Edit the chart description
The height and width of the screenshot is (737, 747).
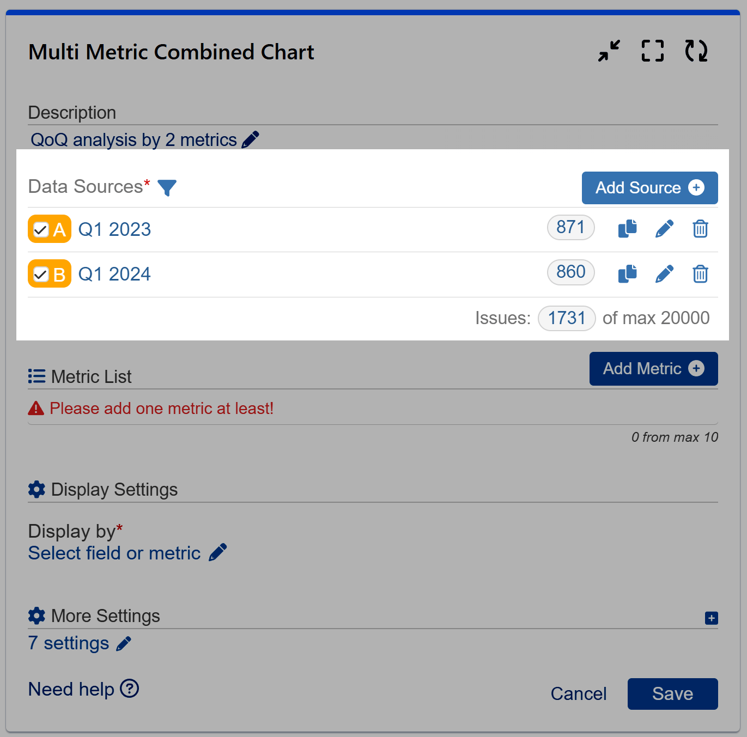pyautogui.click(x=250, y=138)
